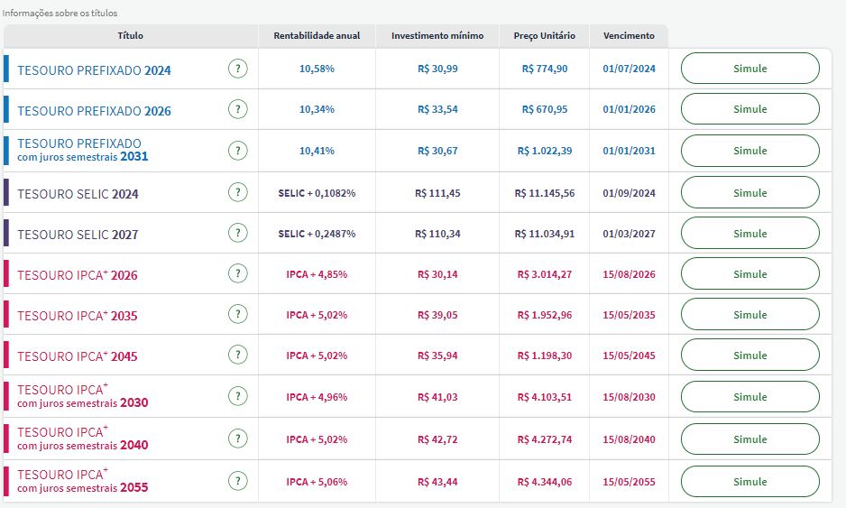This screenshot has height=508, width=846.
Task: Click Simule for Tesouro Prefixado 2026
Action: 750,109
